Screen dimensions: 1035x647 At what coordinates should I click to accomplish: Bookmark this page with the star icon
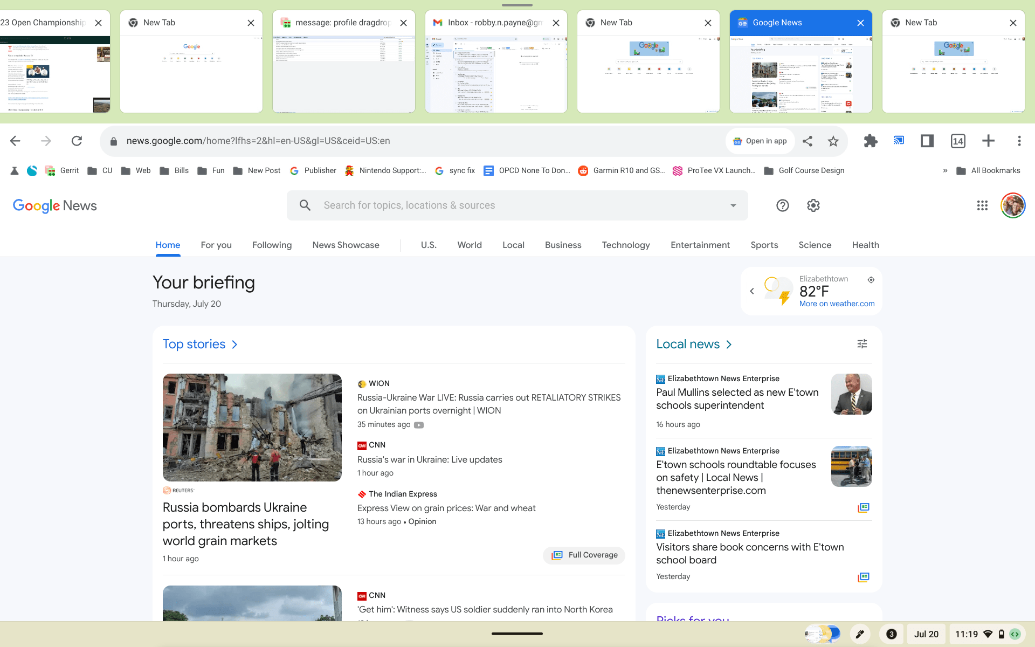(x=833, y=141)
